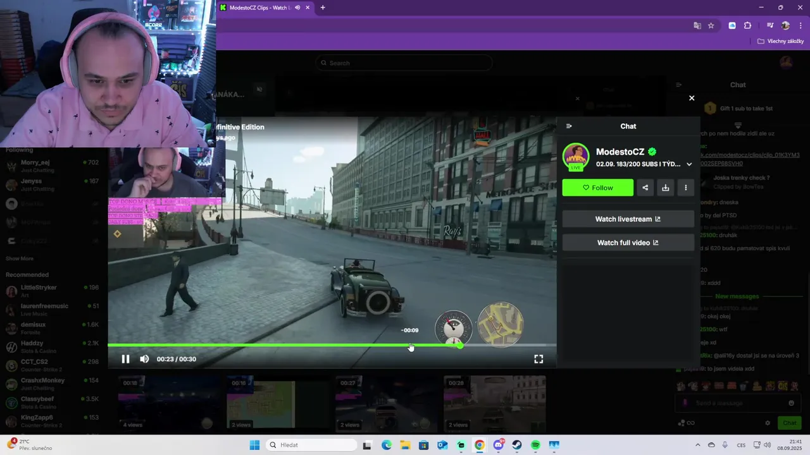Open Steam from taskbar
This screenshot has width=810, height=455.
point(517,445)
